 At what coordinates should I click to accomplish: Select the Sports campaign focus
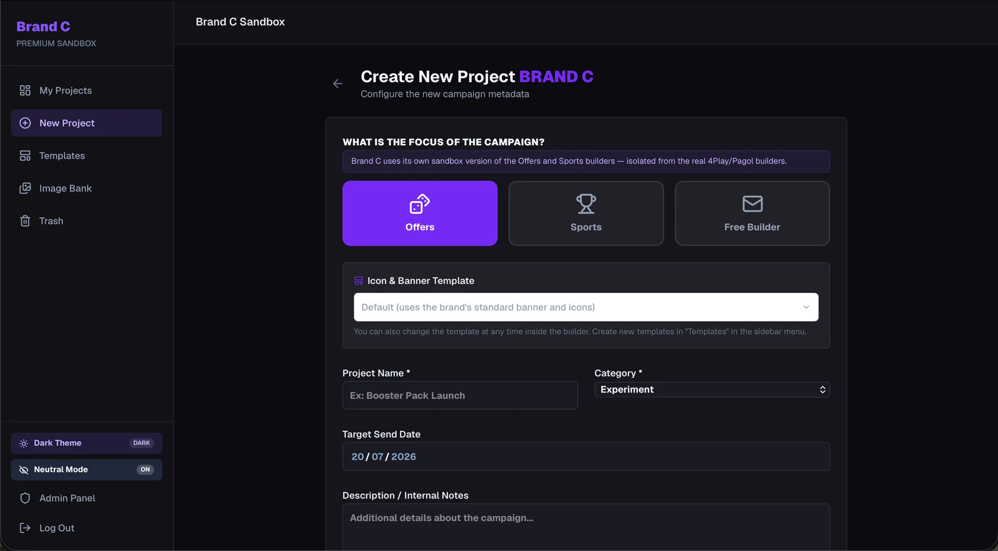tap(586, 213)
